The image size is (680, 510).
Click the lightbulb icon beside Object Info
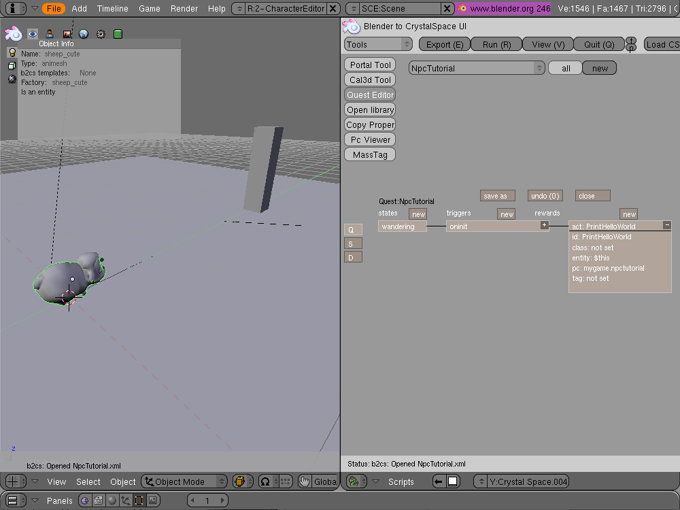click(x=12, y=53)
